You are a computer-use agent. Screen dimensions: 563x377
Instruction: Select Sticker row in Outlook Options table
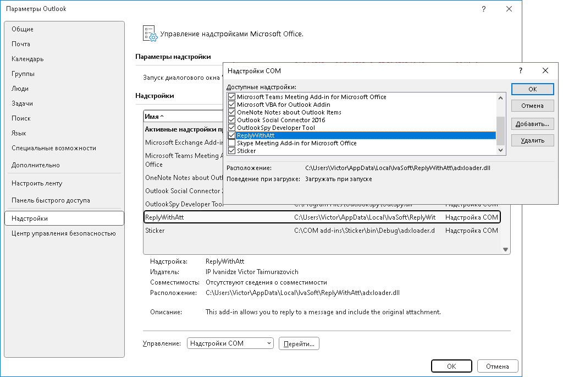pos(322,231)
